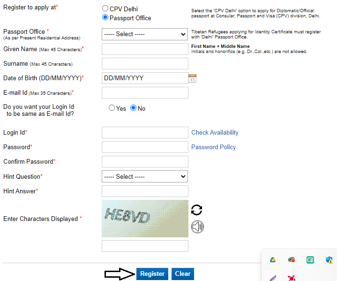337x281 pixels.
Task: Open Google Drive tray icon
Action: click(273, 260)
